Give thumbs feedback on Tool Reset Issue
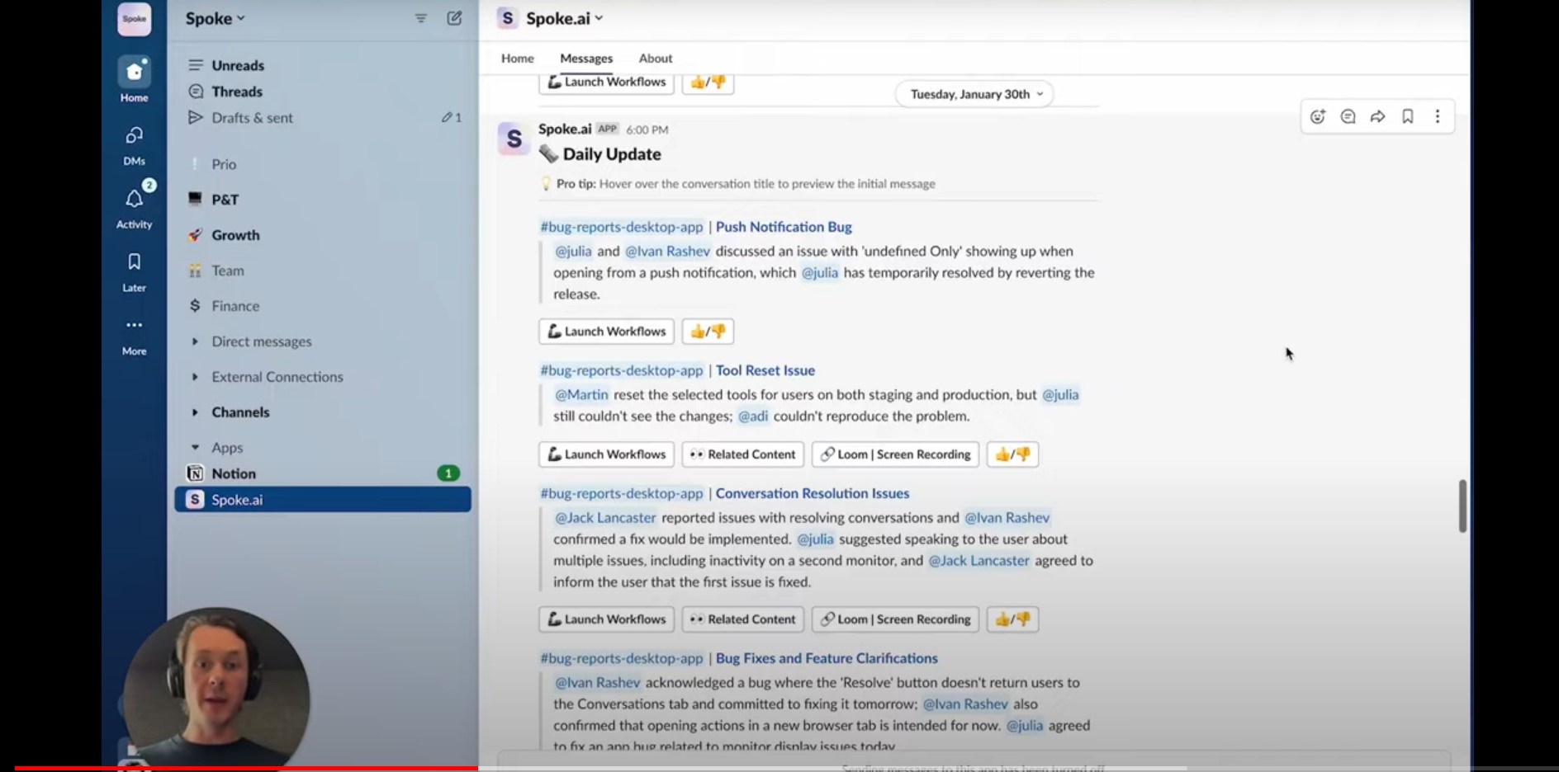1559x772 pixels. 1013,454
